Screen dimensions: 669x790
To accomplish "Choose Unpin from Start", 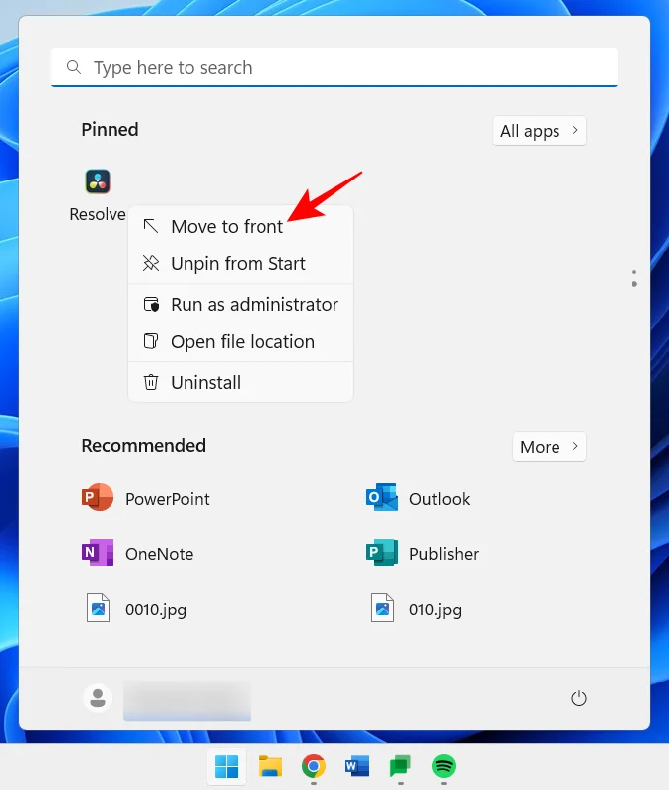I will coord(241,263).
